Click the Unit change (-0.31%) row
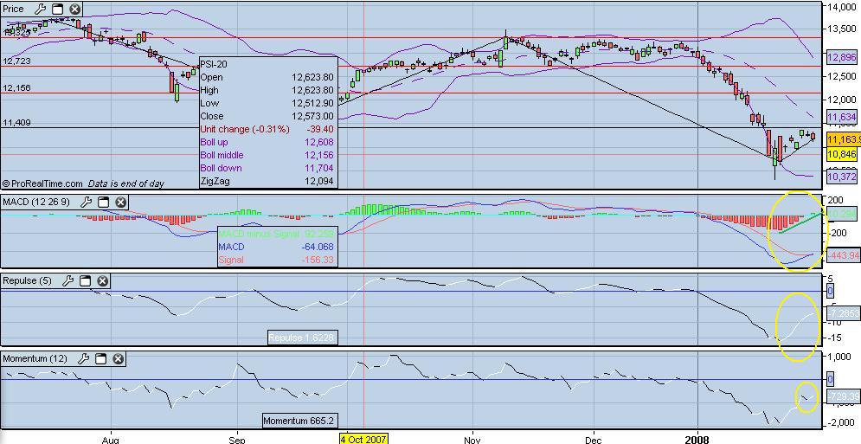Viewport: 861px width, 444px height. coord(267,129)
